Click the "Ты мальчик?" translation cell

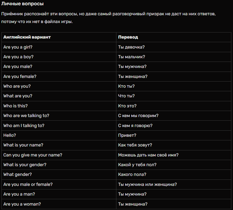[x=132, y=57]
